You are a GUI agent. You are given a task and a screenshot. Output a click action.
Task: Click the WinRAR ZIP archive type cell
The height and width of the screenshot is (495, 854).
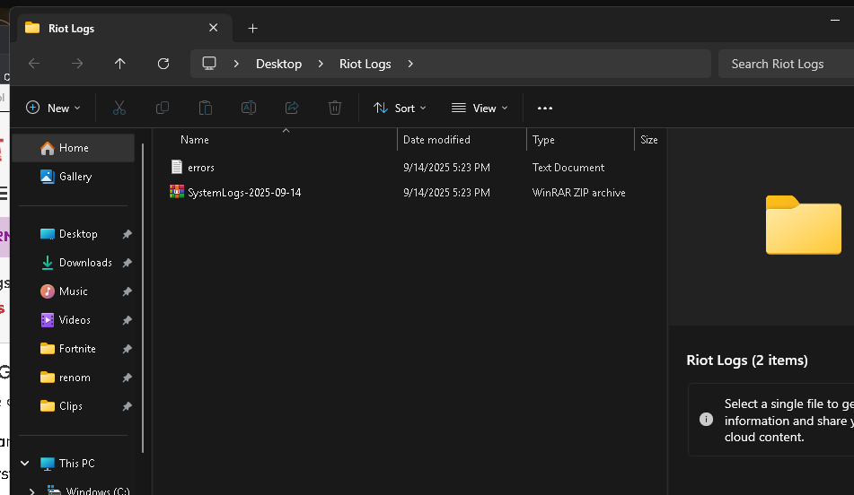[x=579, y=193]
